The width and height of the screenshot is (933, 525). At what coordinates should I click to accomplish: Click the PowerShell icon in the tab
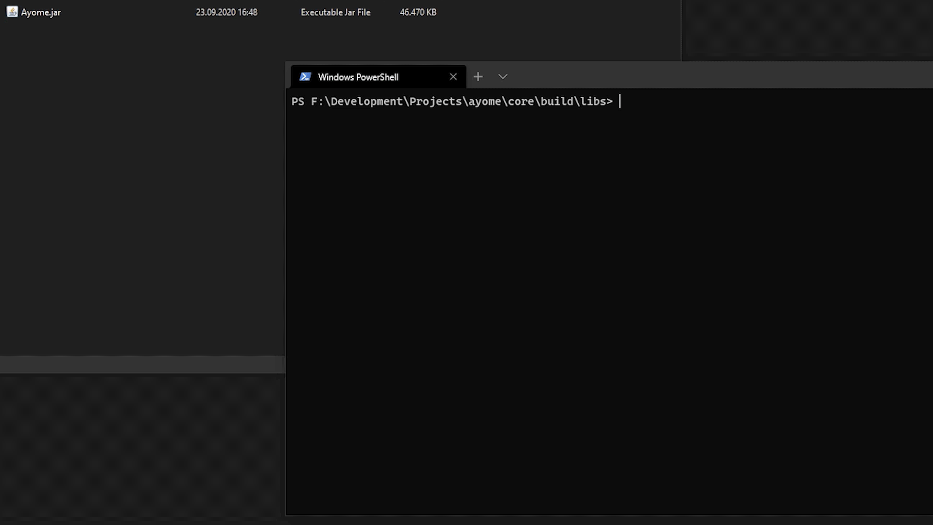click(x=305, y=77)
